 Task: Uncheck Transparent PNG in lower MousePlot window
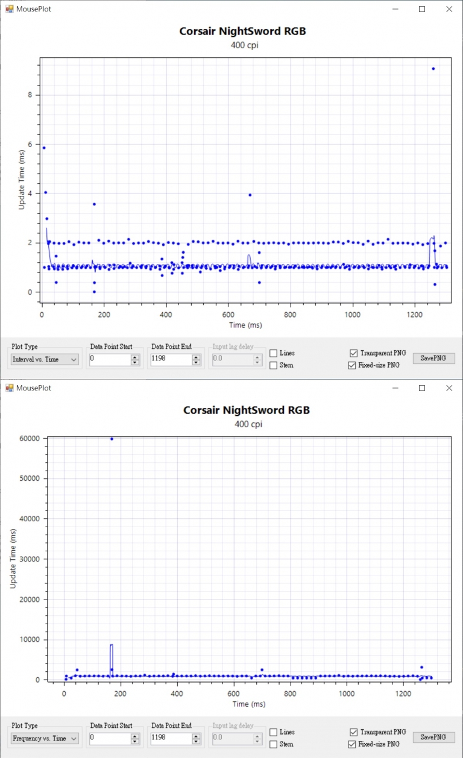(353, 732)
